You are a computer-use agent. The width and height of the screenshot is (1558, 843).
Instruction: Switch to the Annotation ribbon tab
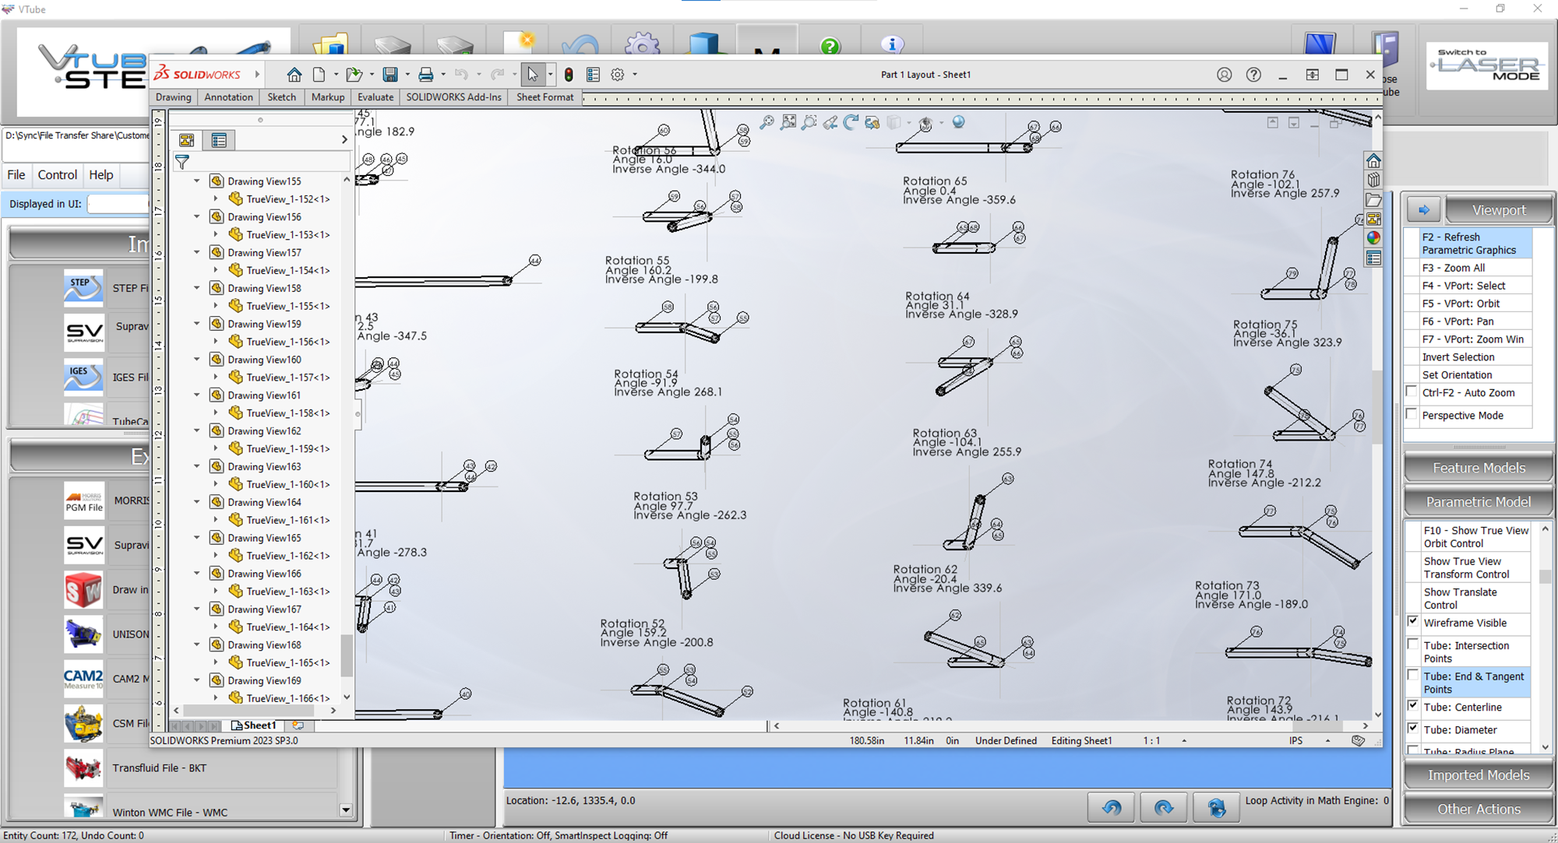click(x=228, y=97)
